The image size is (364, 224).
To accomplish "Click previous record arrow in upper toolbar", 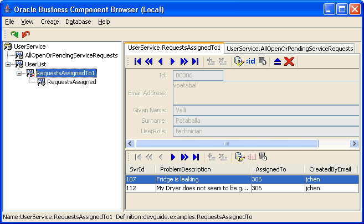I will [161, 61].
